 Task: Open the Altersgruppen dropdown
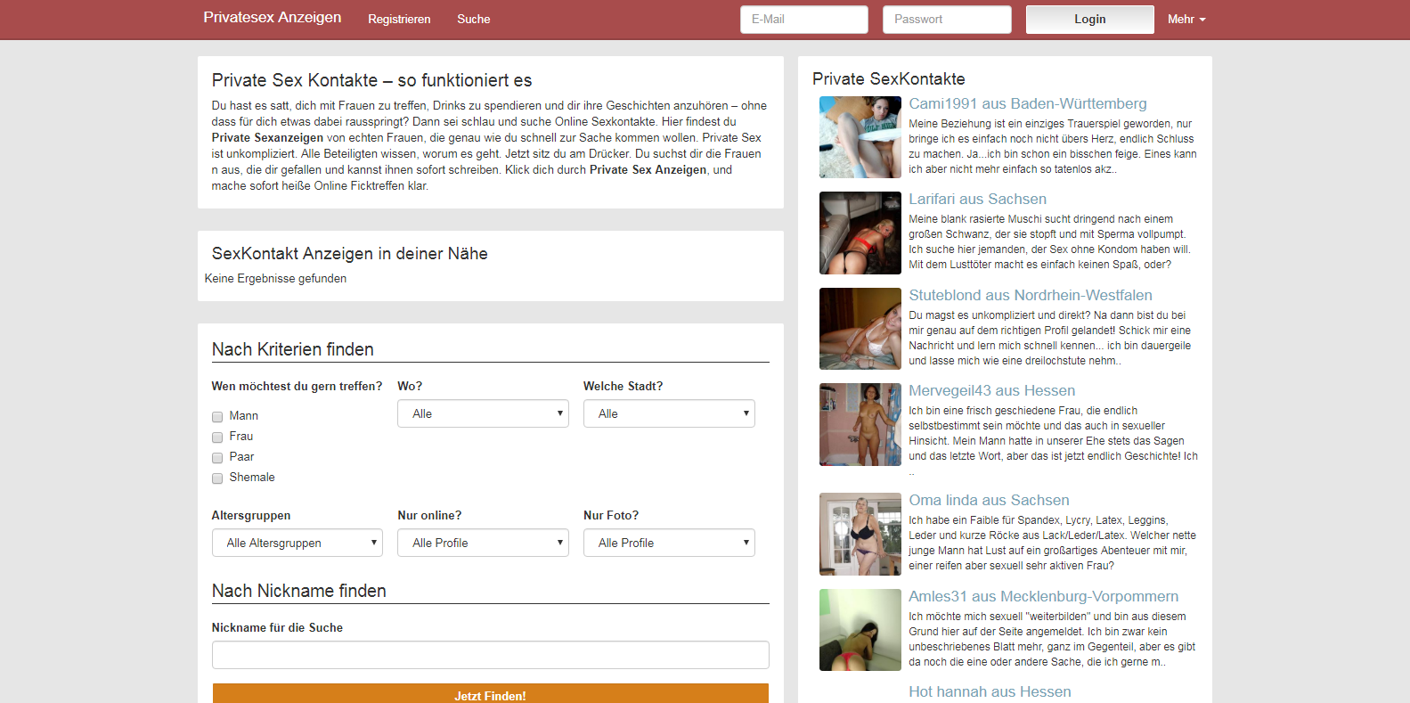click(x=297, y=543)
